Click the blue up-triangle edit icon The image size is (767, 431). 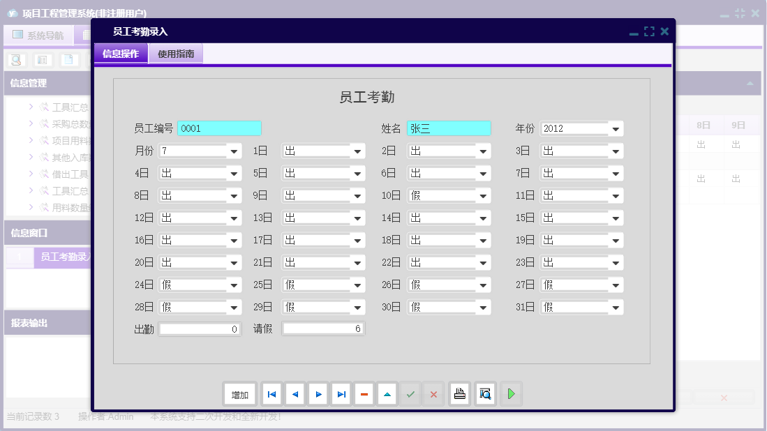(387, 394)
